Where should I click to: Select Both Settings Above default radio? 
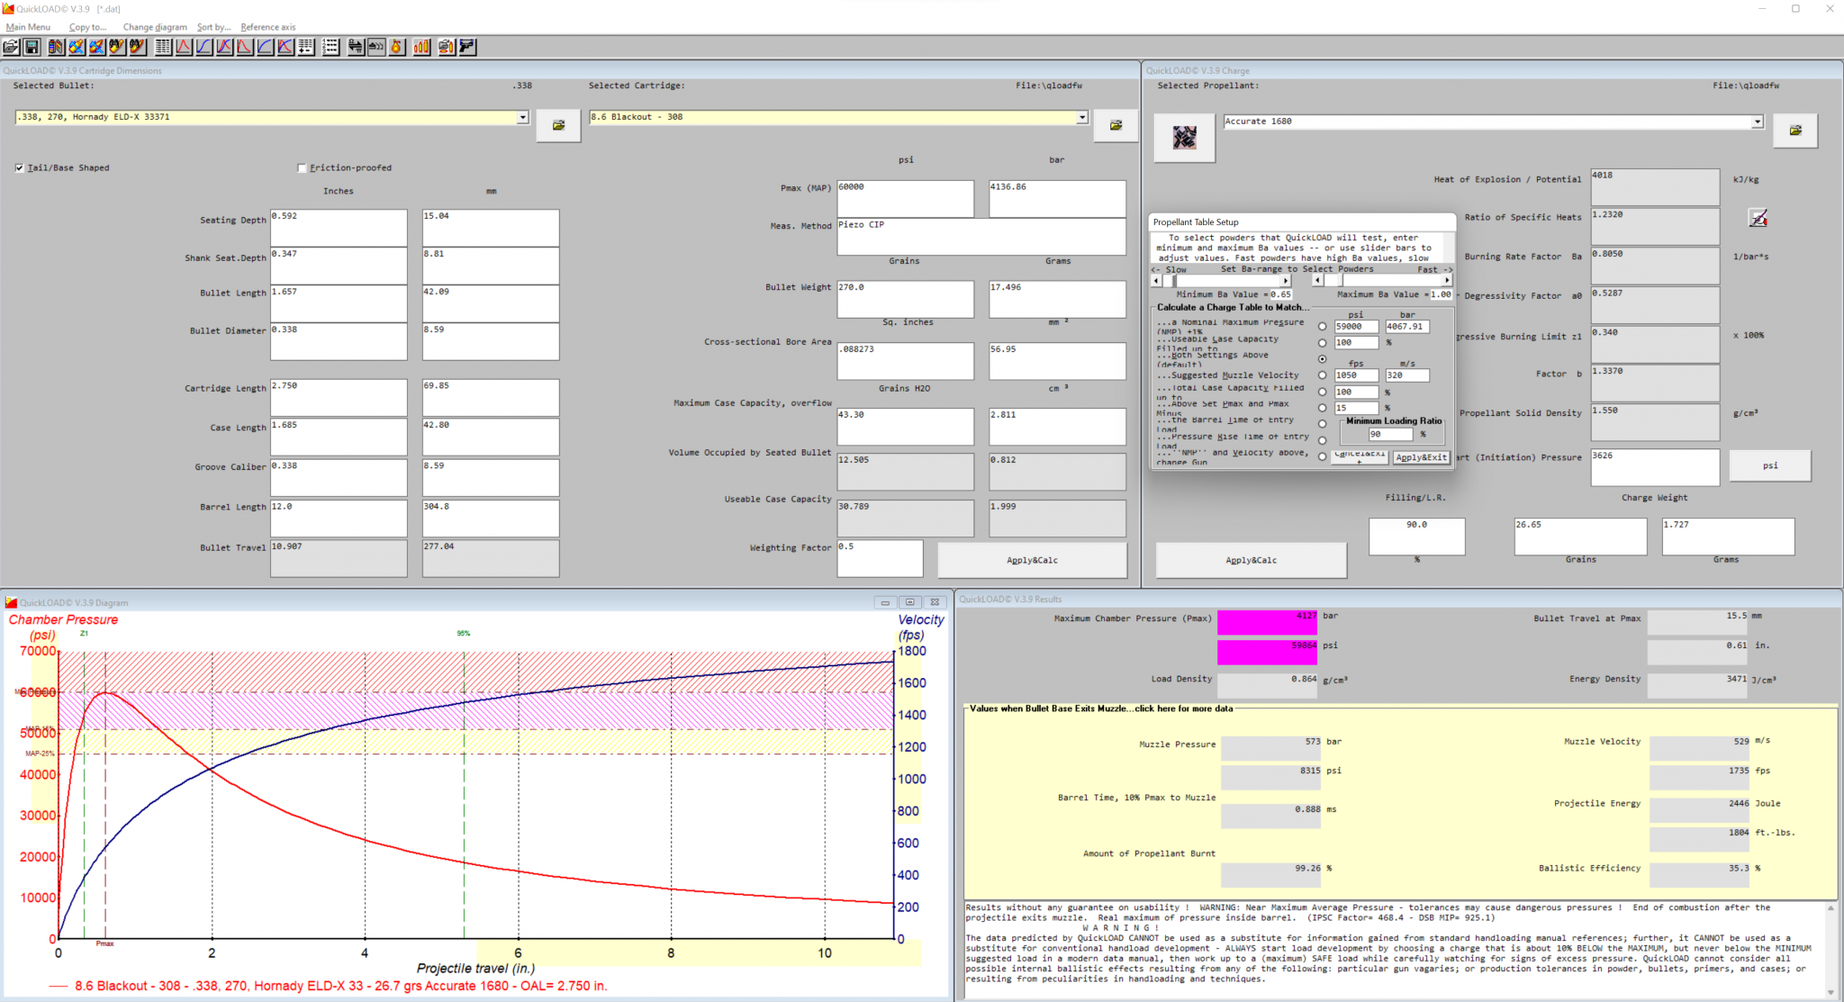pyautogui.click(x=1322, y=359)
